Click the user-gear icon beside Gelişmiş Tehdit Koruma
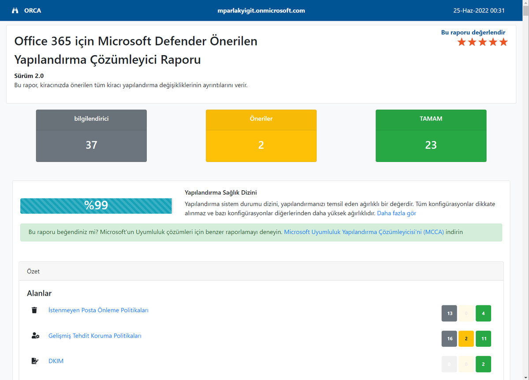 tap(35, 336)
